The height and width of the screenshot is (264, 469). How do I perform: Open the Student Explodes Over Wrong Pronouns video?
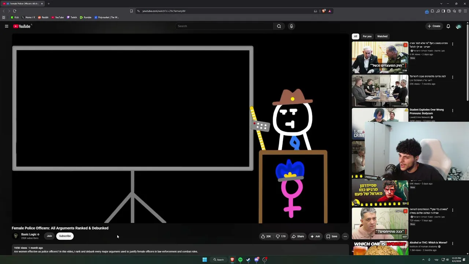[426, 111]
